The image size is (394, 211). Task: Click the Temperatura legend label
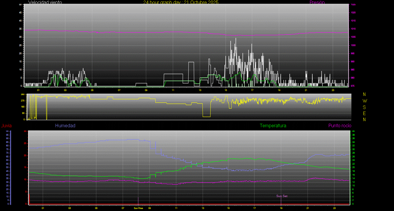[273, 125]
